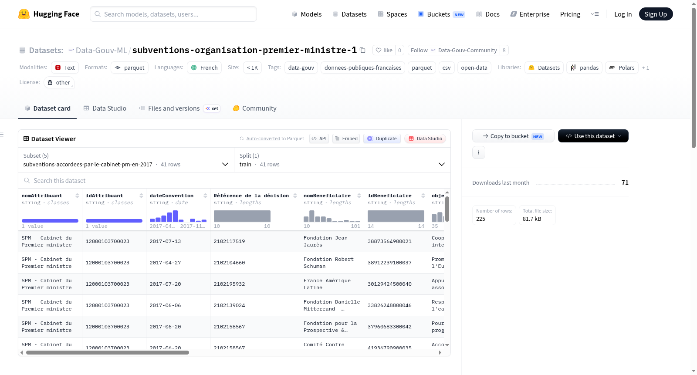Click the table horizontal scrollbar thumb
697x375 pixels.
(108, 353)
